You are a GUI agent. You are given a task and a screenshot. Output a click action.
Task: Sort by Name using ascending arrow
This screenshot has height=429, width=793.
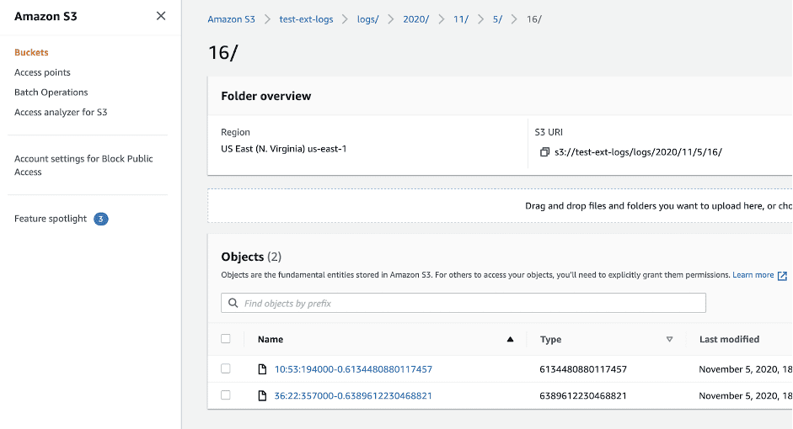click(x=511, y=339)
